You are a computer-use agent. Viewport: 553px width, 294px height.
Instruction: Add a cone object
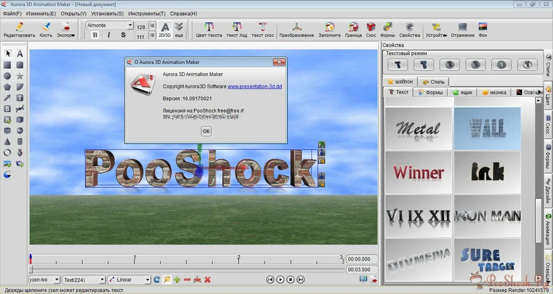(x=7, y=142)
